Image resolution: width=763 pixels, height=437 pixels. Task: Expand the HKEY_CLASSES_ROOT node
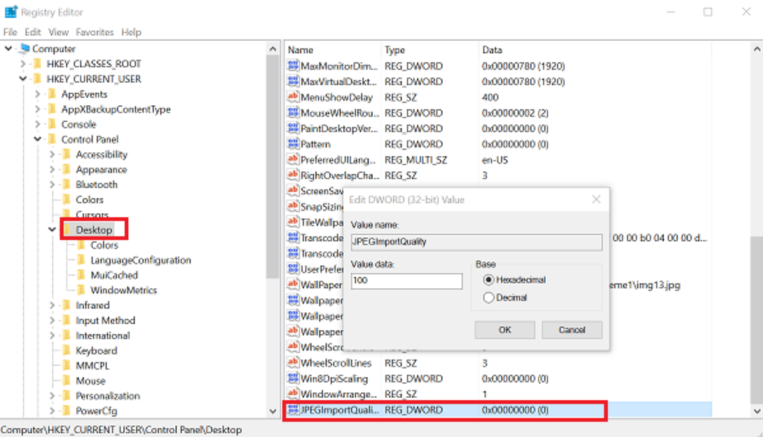[23, 64]
